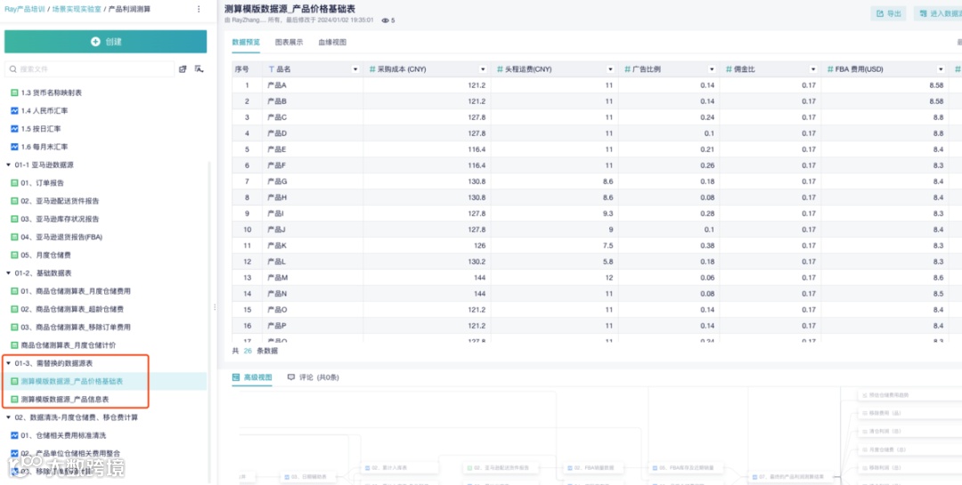Click the 高级视图 icon
The image size is (962, 485).
point(236,377)
